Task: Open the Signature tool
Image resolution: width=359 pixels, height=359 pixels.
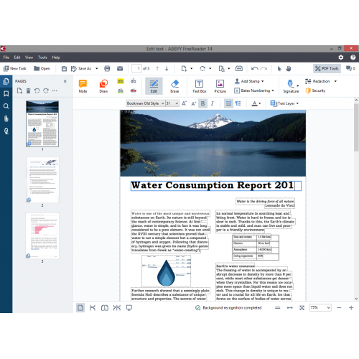Action: pos(291,86)
